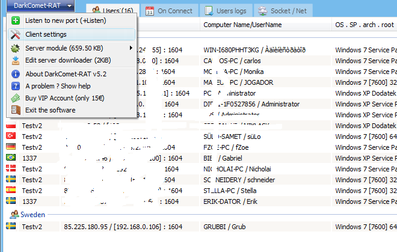Viewport: 397px width, 252px height.
Task: Click the people icon on the Users tab
Action: click(x=96, y=10)
